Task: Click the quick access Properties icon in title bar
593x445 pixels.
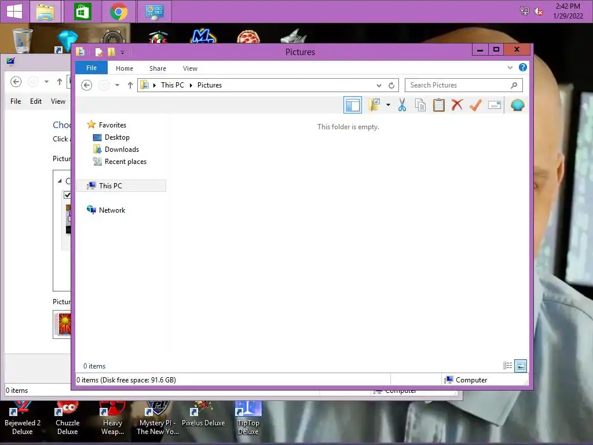Action: (98, 52)
